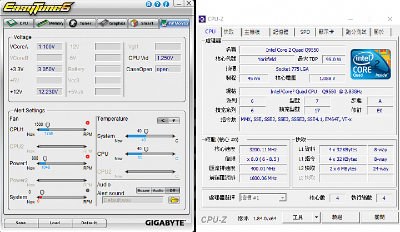The image size is (400, 232).
Task: Click the 2 x 6 MBytes L2 cache value
Action: (x=343, y=169)
